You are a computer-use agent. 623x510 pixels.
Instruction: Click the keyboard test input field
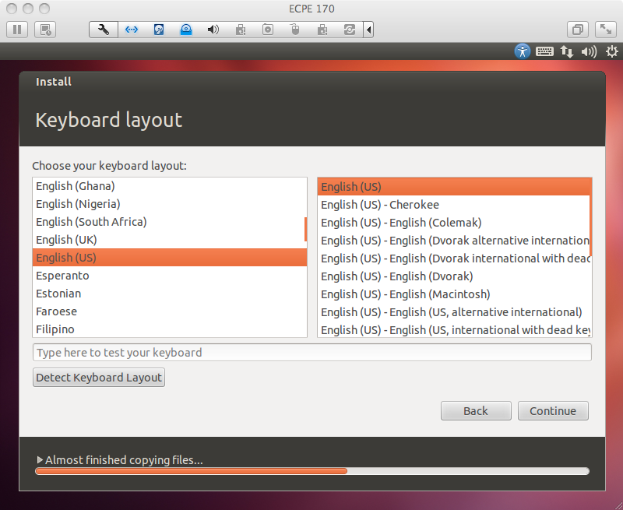coord(311,352)
